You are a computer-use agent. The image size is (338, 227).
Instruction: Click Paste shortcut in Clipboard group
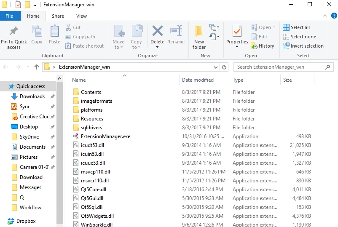[84, 46]
